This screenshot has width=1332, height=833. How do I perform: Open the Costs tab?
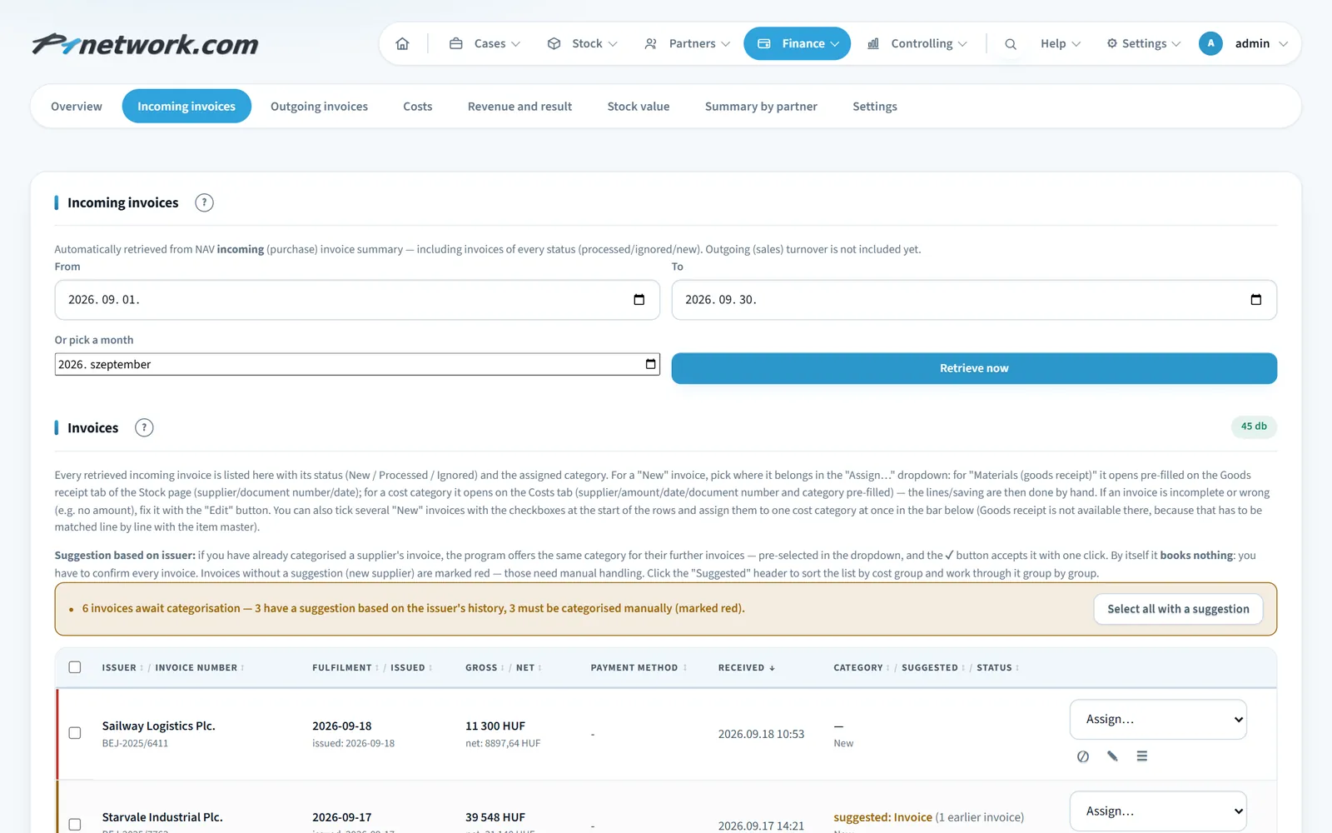418,107
